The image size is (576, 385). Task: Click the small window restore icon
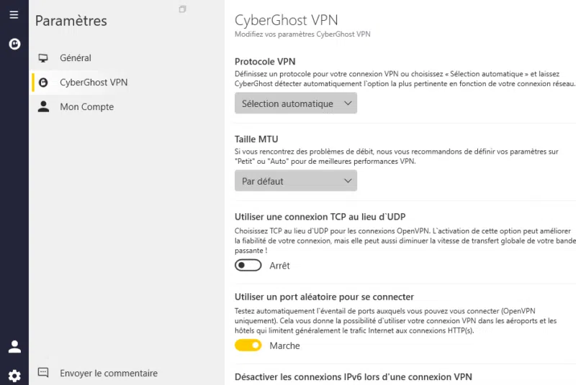[182, 9]
